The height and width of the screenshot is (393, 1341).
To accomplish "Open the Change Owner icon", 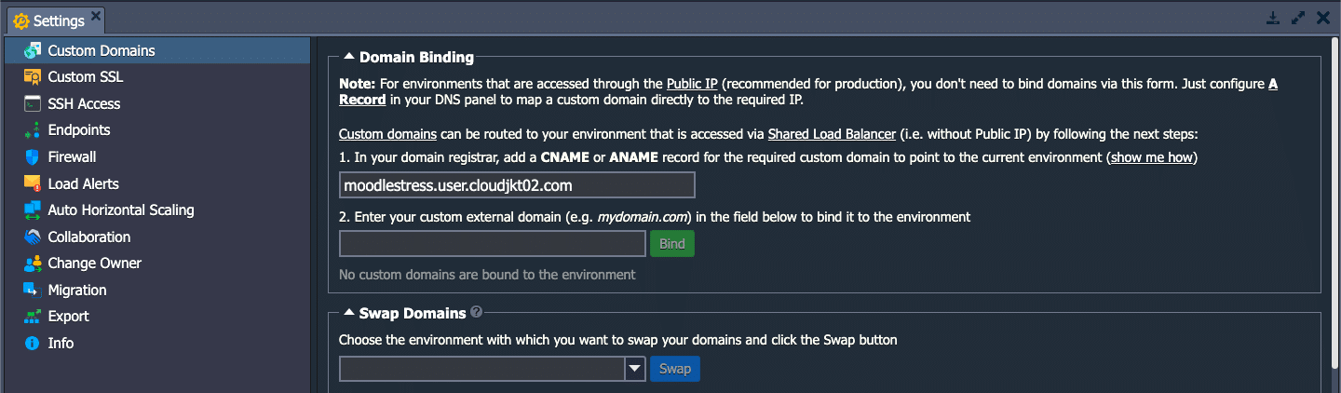I will 33,264.
